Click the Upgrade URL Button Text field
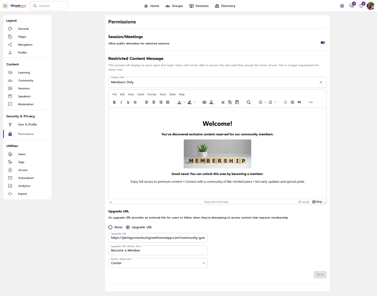Viewport: 377px width, 296px height. click(x=158, y=250)
